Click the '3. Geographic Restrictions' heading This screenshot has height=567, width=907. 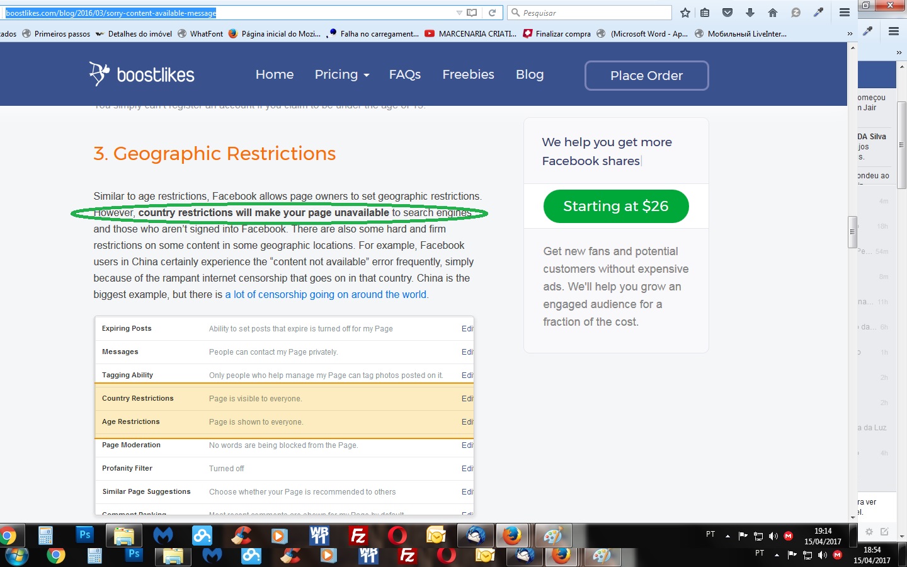coord(215,153)
